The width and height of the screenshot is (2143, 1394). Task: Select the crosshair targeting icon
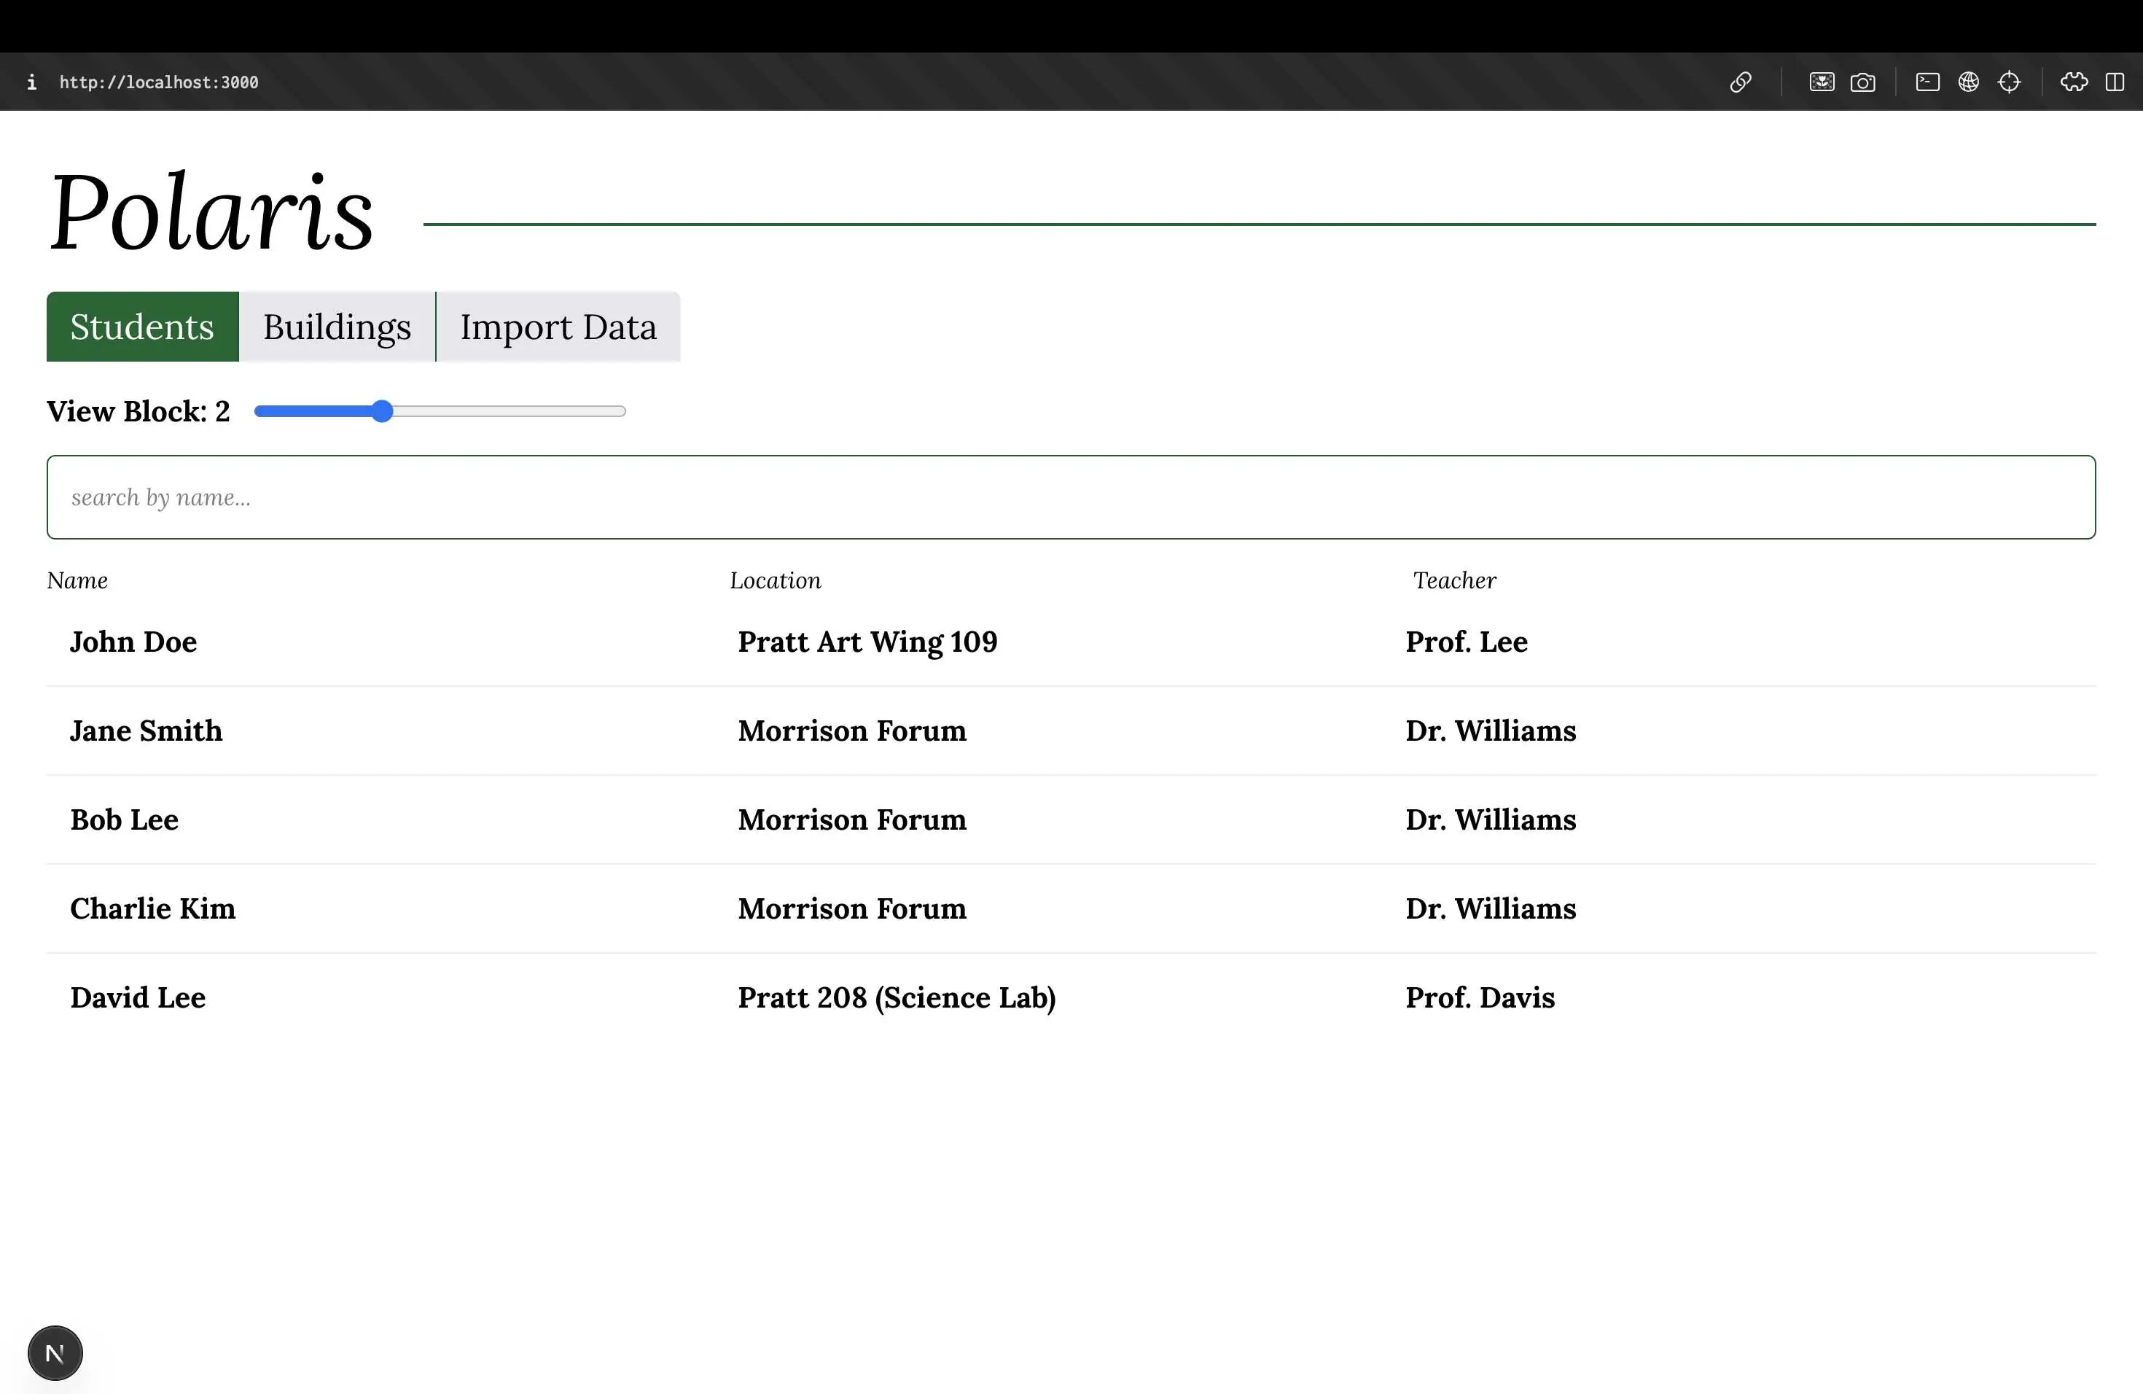2010,82
